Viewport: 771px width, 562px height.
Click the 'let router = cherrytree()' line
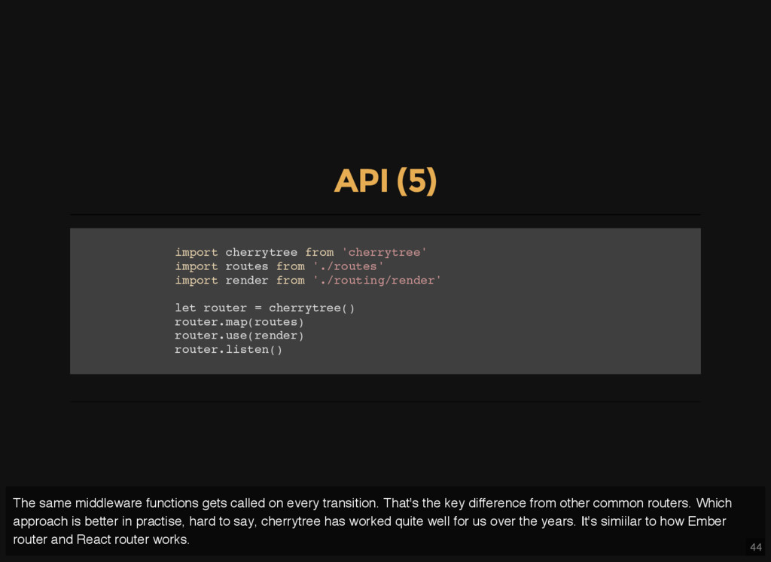(x=264, y=308)
